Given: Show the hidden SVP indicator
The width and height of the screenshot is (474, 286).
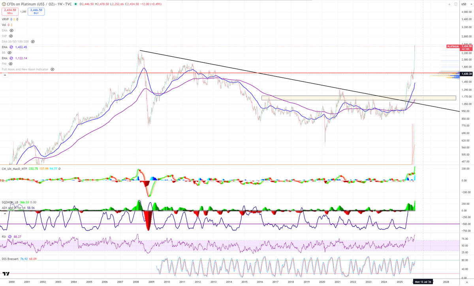Looking at the screenshot, I should 11,36.
